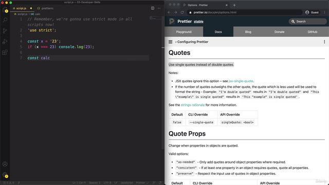Screen dimensions: 329x185
Task: Click the --single-quote CLI override cell
Action: [x=202, y=122]
